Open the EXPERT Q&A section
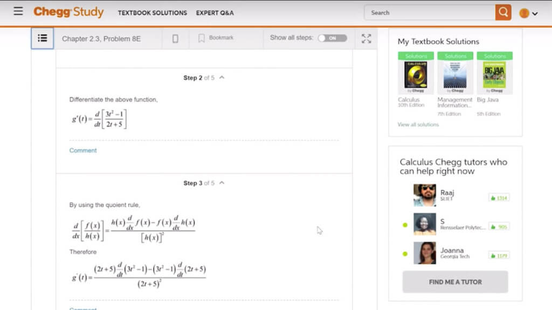This screenshot has width=552, height=310. (x=215, y=12)
